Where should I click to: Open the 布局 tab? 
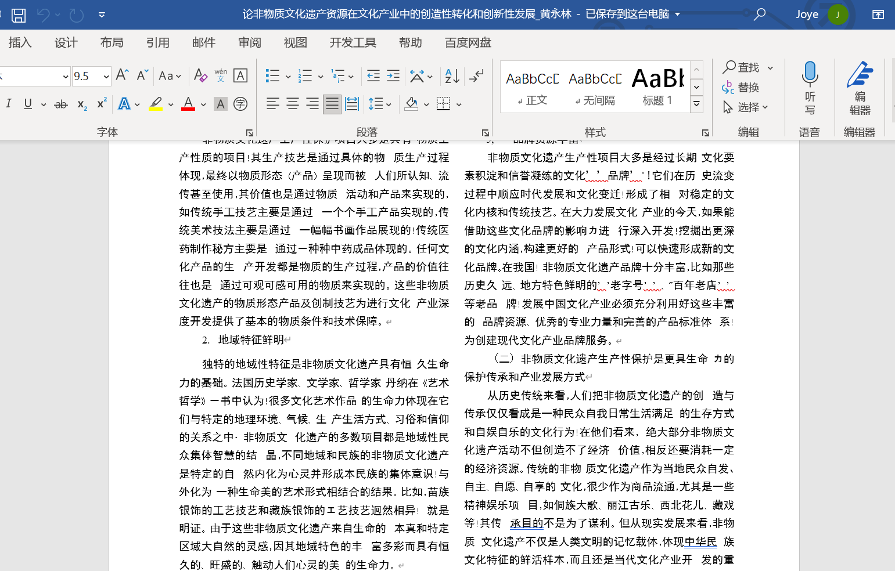click(x=112, y=42)
